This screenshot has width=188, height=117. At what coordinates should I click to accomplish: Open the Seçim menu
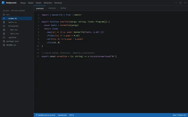pos(38,3)
